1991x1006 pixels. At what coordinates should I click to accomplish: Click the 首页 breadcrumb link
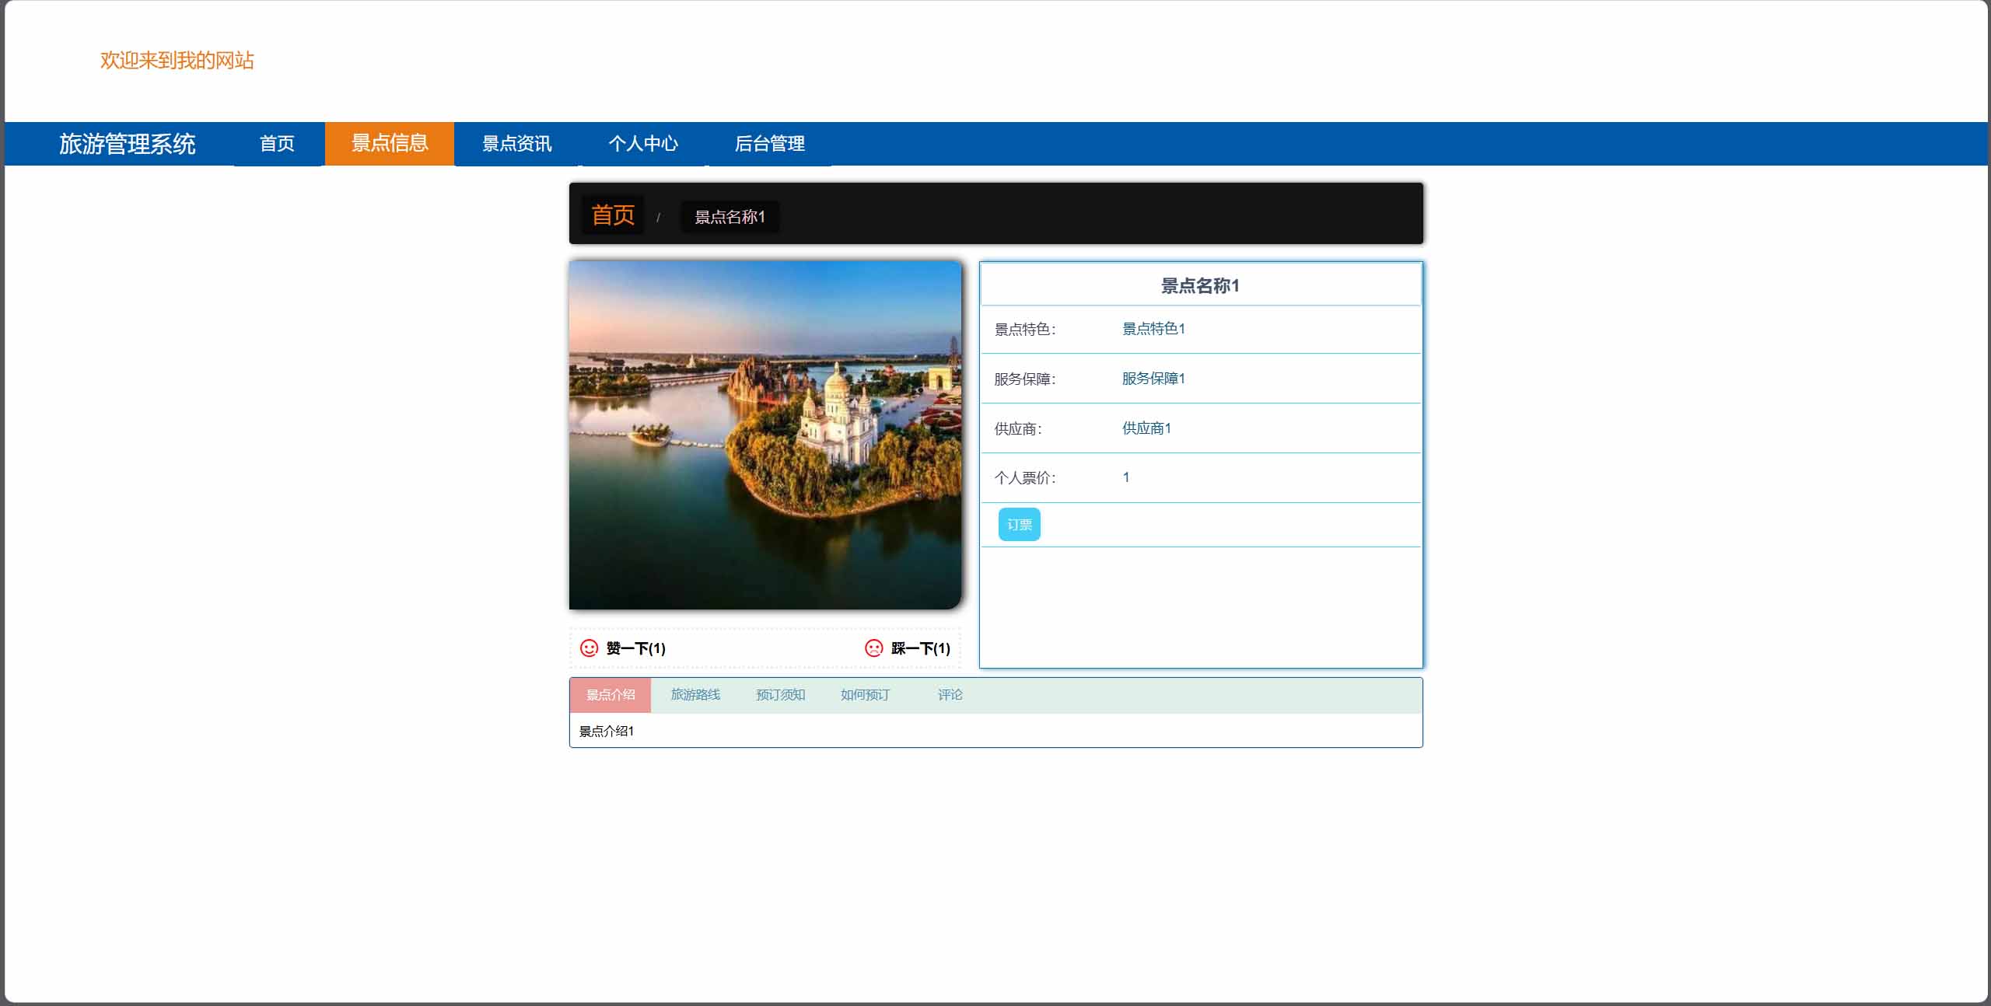click(613, 215)
